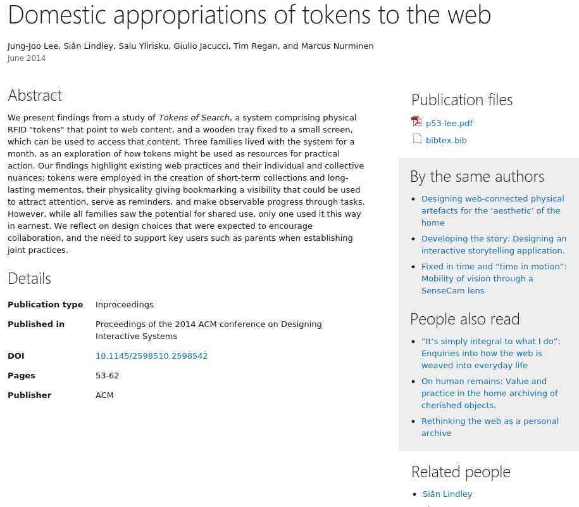Open 'Fixed in time and time in motion' link

(494, 278)
